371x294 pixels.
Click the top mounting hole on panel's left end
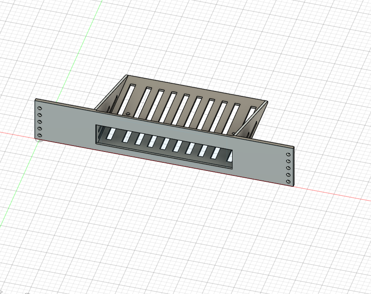(40, 109)
